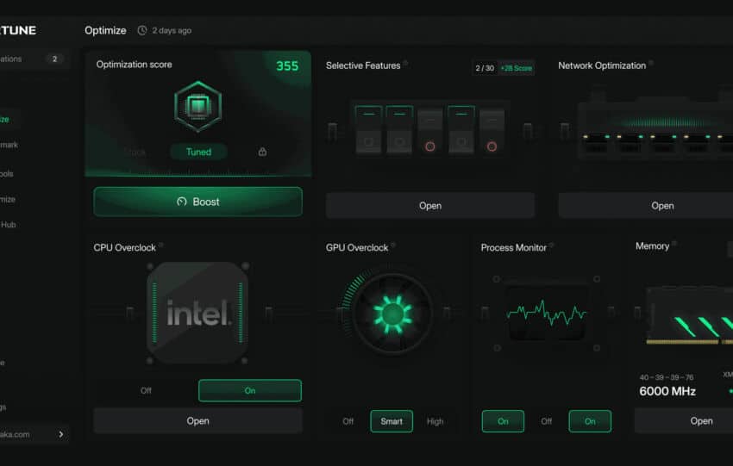Open Selective Features
Viewport: 733px width, 466px height.
point(430,206)
